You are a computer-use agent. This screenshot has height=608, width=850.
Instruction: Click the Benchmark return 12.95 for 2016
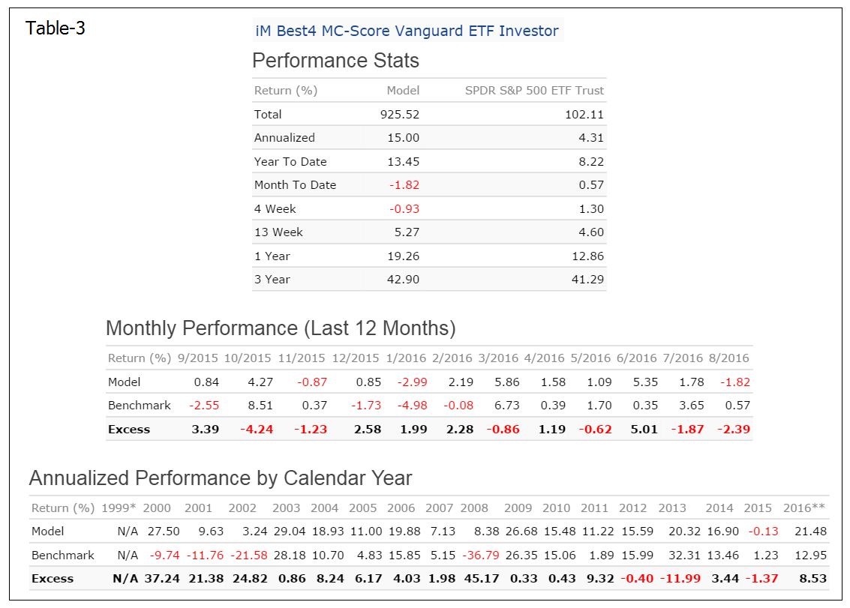[810, 556]
